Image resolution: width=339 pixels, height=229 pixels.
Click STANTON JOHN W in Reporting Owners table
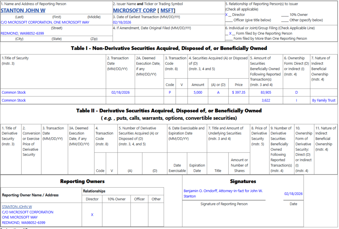point(17,207)
